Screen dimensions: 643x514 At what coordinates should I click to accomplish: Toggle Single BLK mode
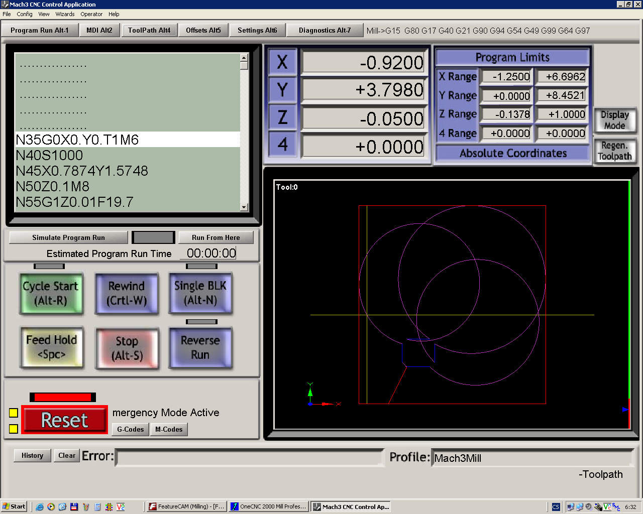pyautogui.click(x=200, y=293)
